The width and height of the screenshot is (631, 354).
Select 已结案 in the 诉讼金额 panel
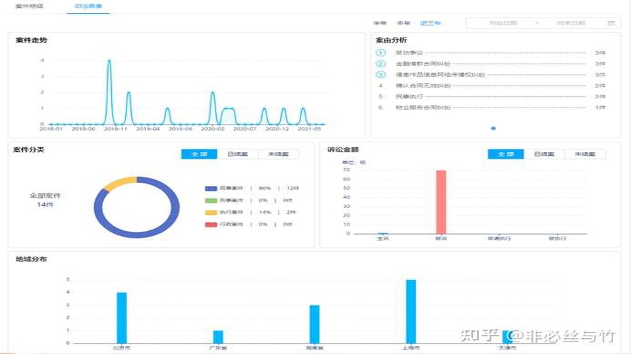[544, 154]
